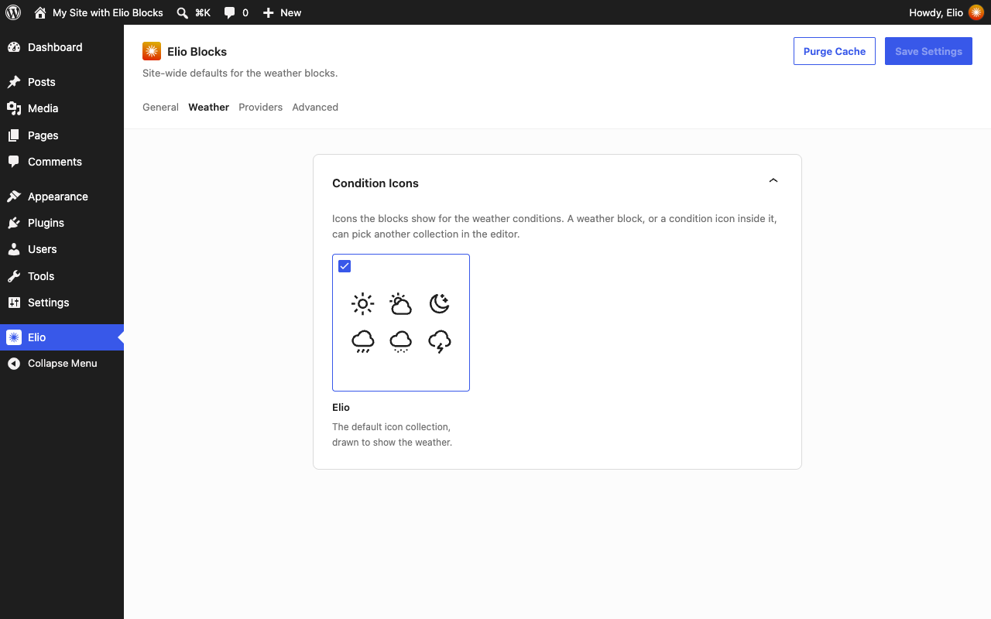Select the Weather tab
This screenshot has height=619, width=991.
click(x=209, y=108)
